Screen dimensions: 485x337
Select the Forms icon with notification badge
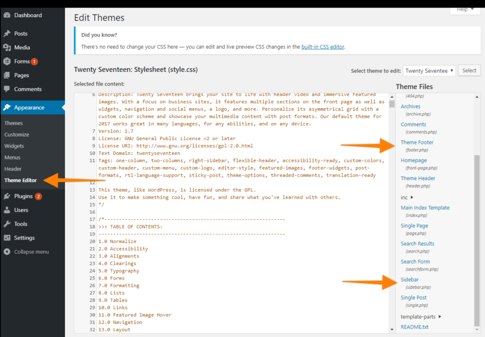point(7,61)
